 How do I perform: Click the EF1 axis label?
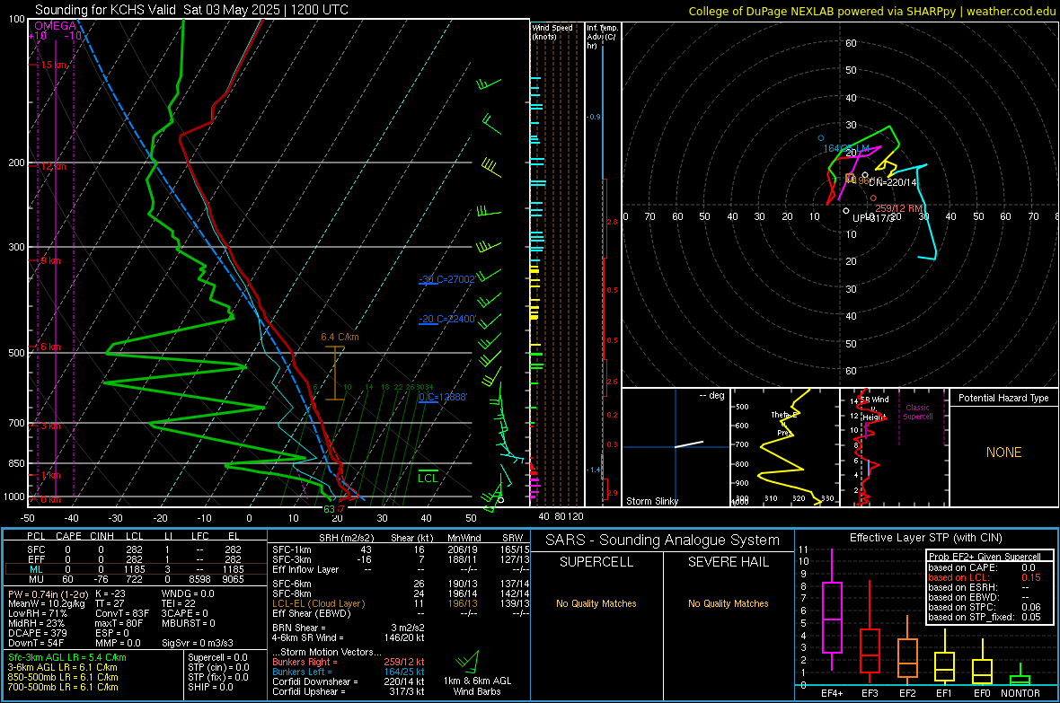click(x=944, y=693)
